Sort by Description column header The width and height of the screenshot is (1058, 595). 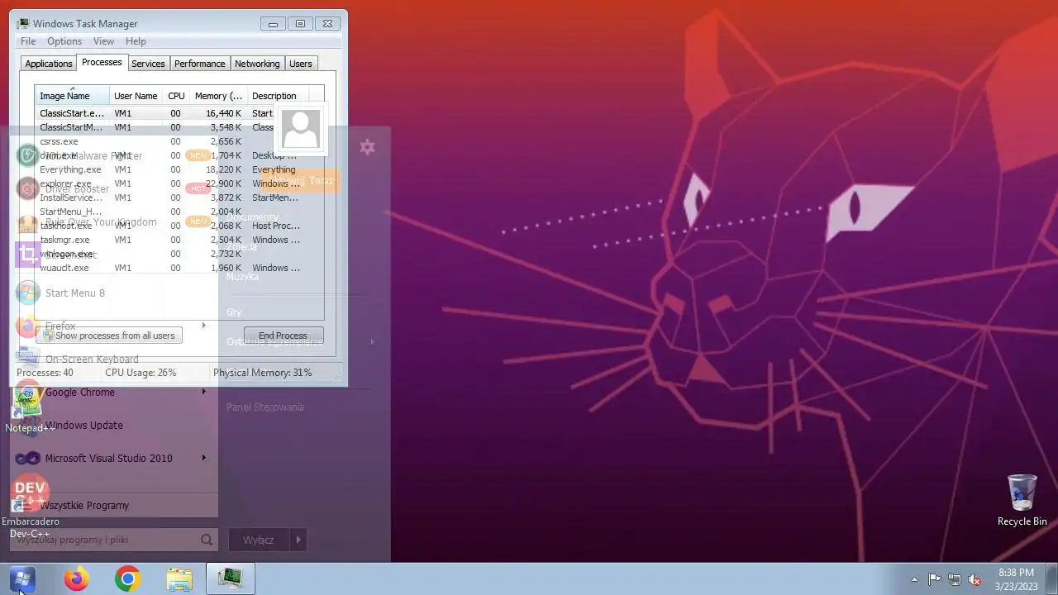(277, 96)
